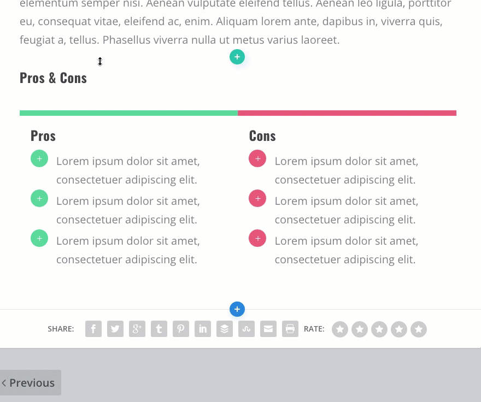The width and height of the screenshot is (481, 402).
Task: Click the Google Plus share icon
Action: point(137,329)
